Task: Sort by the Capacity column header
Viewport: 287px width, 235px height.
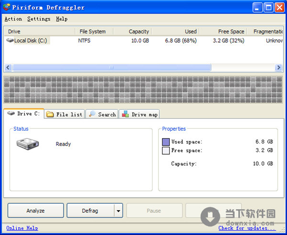Action: pyautogui.click(x=132, y=32)
